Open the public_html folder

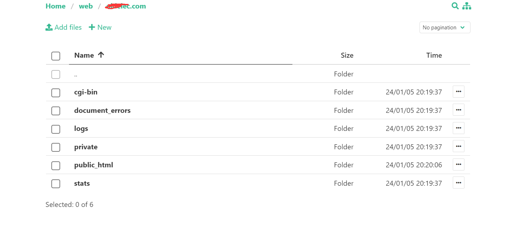(x=93, y=165)
